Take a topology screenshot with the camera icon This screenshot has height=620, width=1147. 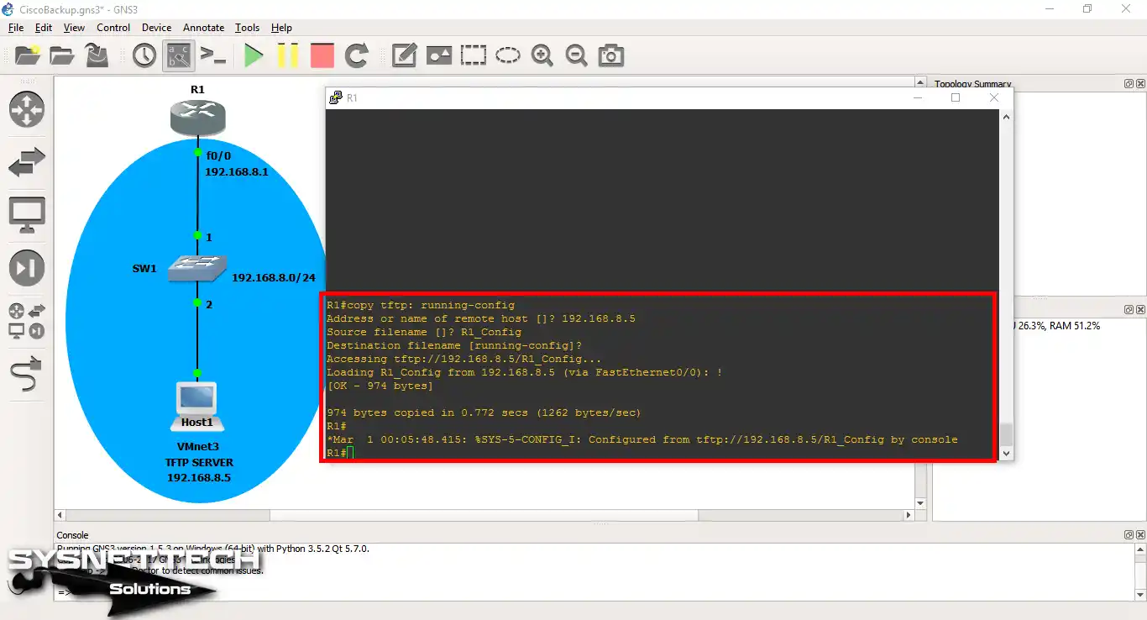coord(610,55)
